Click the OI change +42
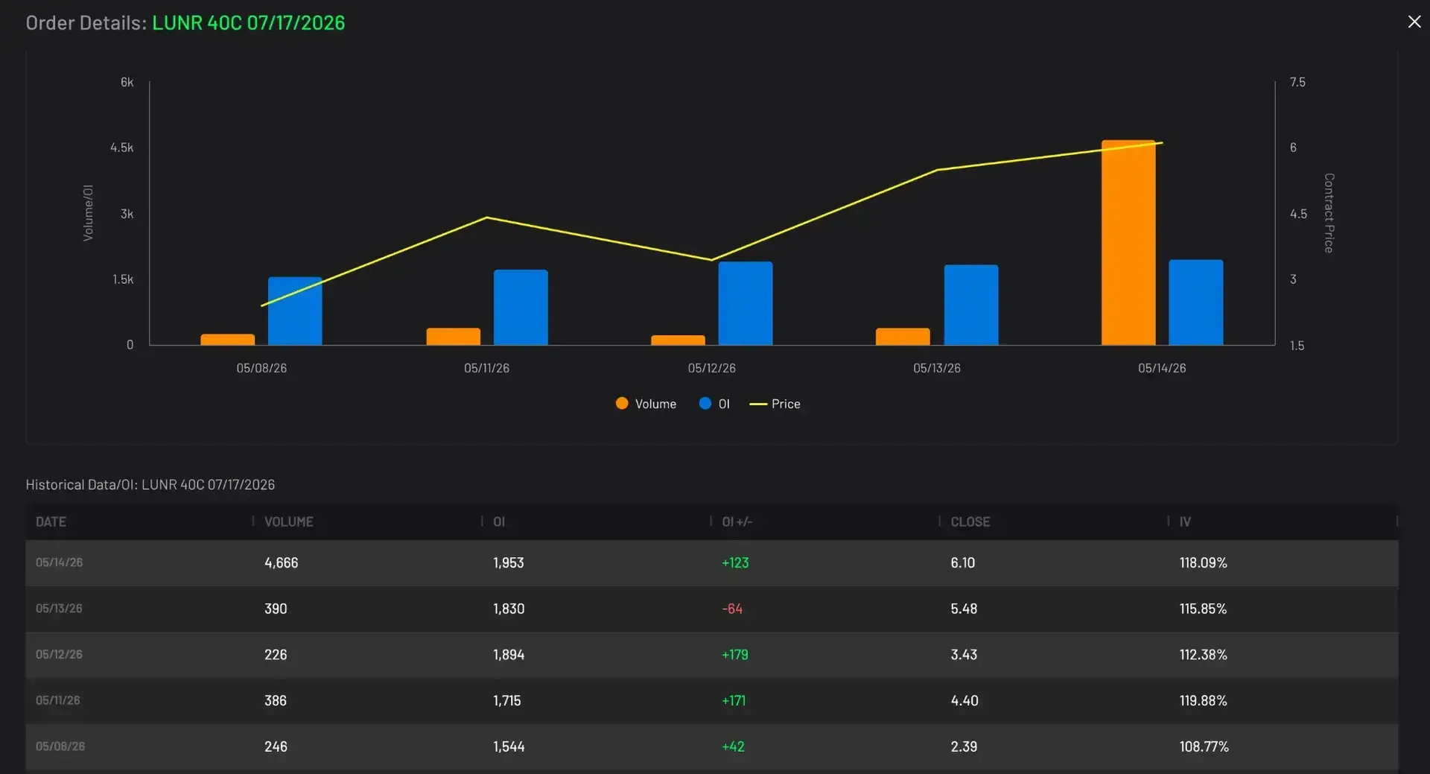The image size is (1430, 774). pos(733,746)
